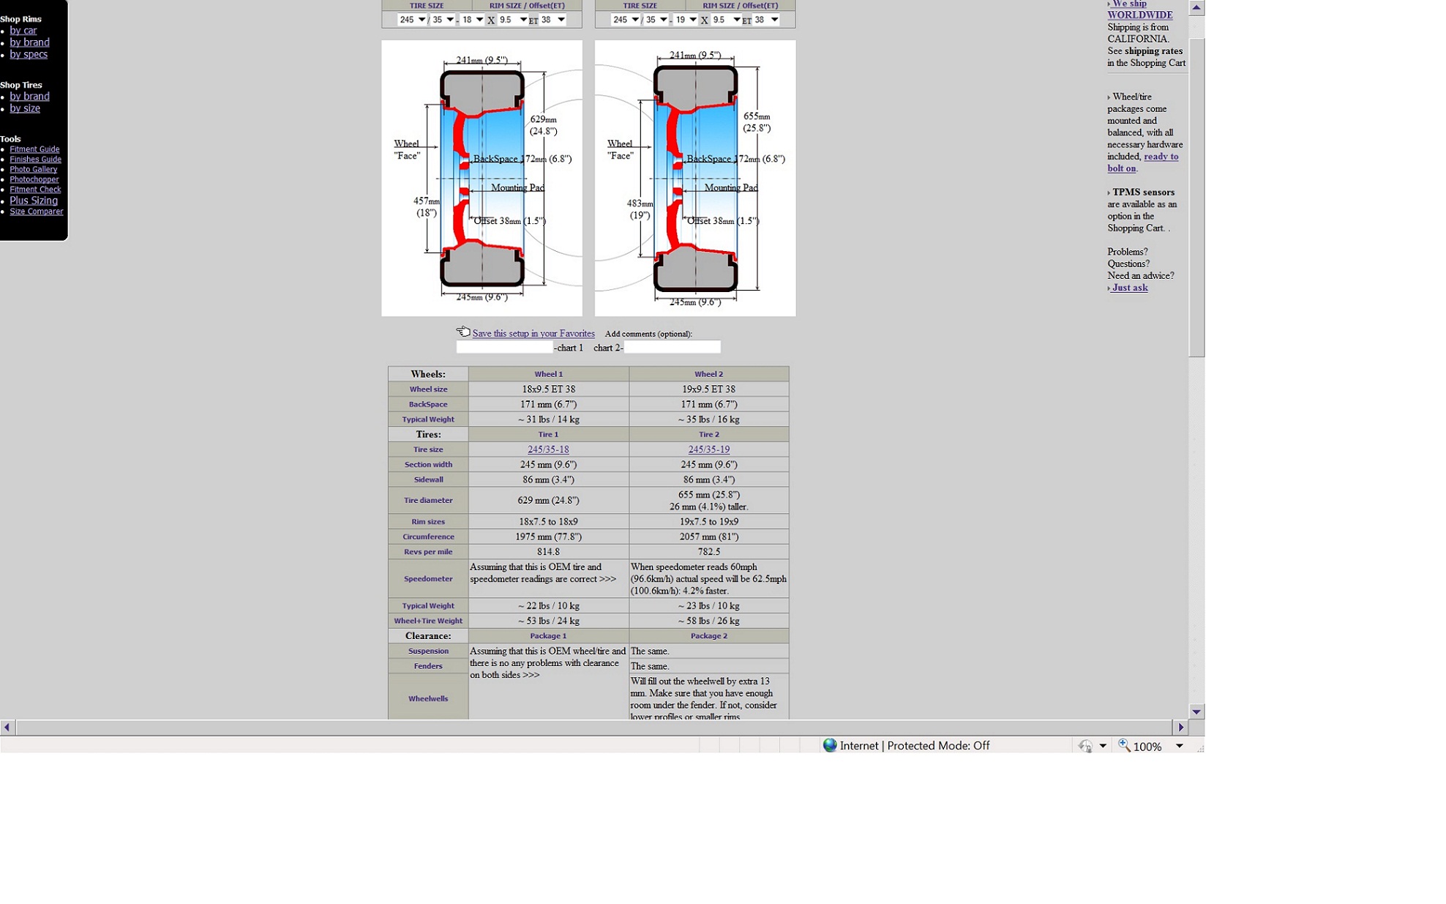Open the Plus Sizing tool
The width and height of the screenshot is (1446, 904).
click(x=34, y=201)
